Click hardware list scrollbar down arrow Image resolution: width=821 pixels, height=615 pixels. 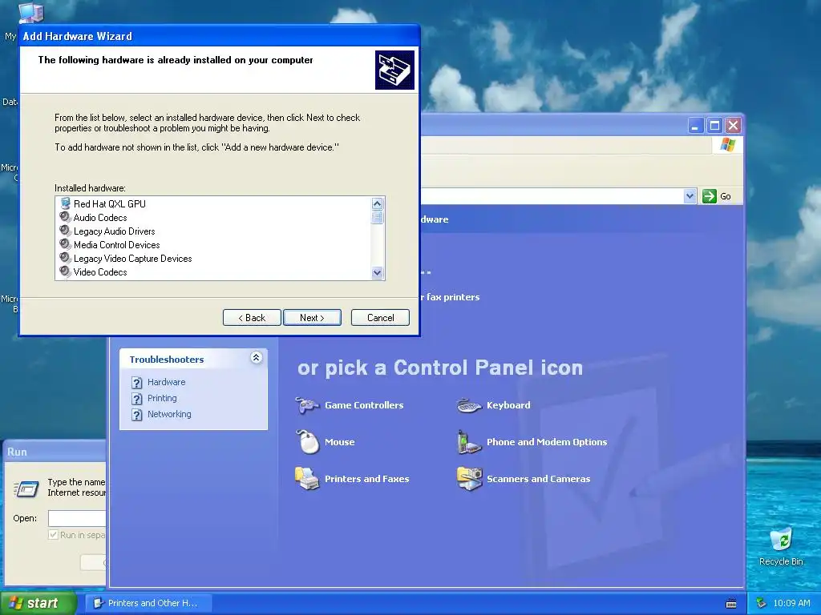[x=377, y=272]
